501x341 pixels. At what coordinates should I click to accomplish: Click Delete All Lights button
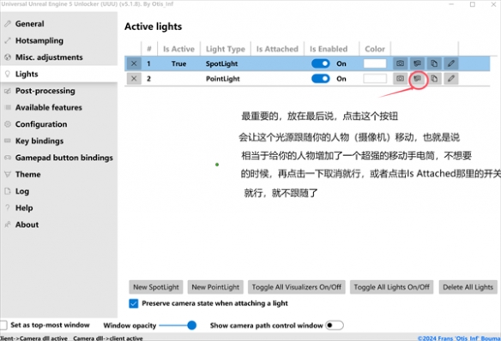468,287
